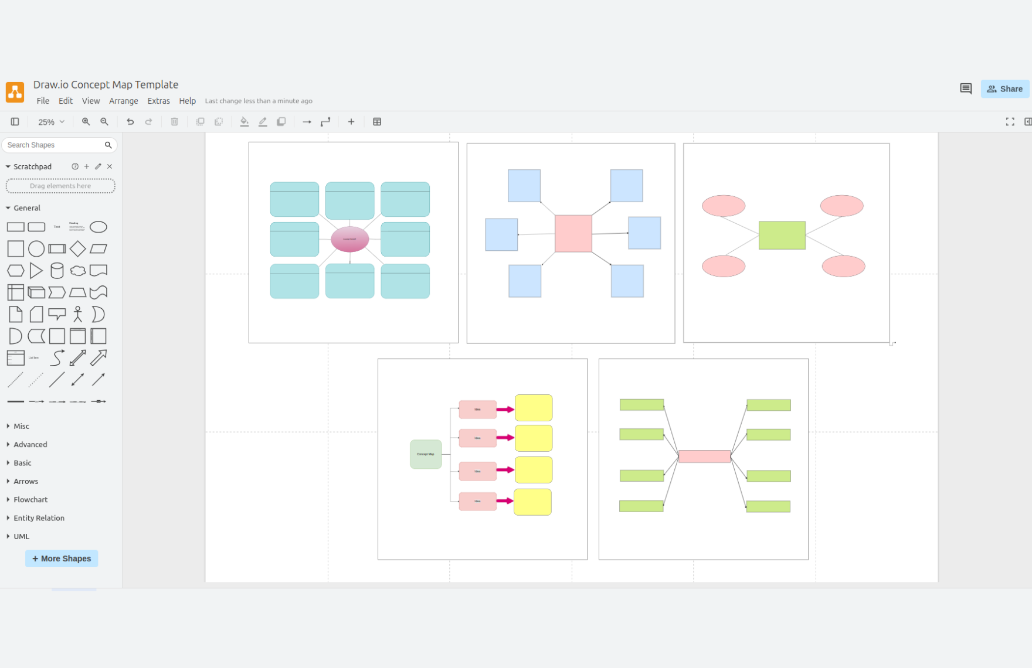1032x668 pixels.
Task: Open the Extras menu
Action: (158, 101)
